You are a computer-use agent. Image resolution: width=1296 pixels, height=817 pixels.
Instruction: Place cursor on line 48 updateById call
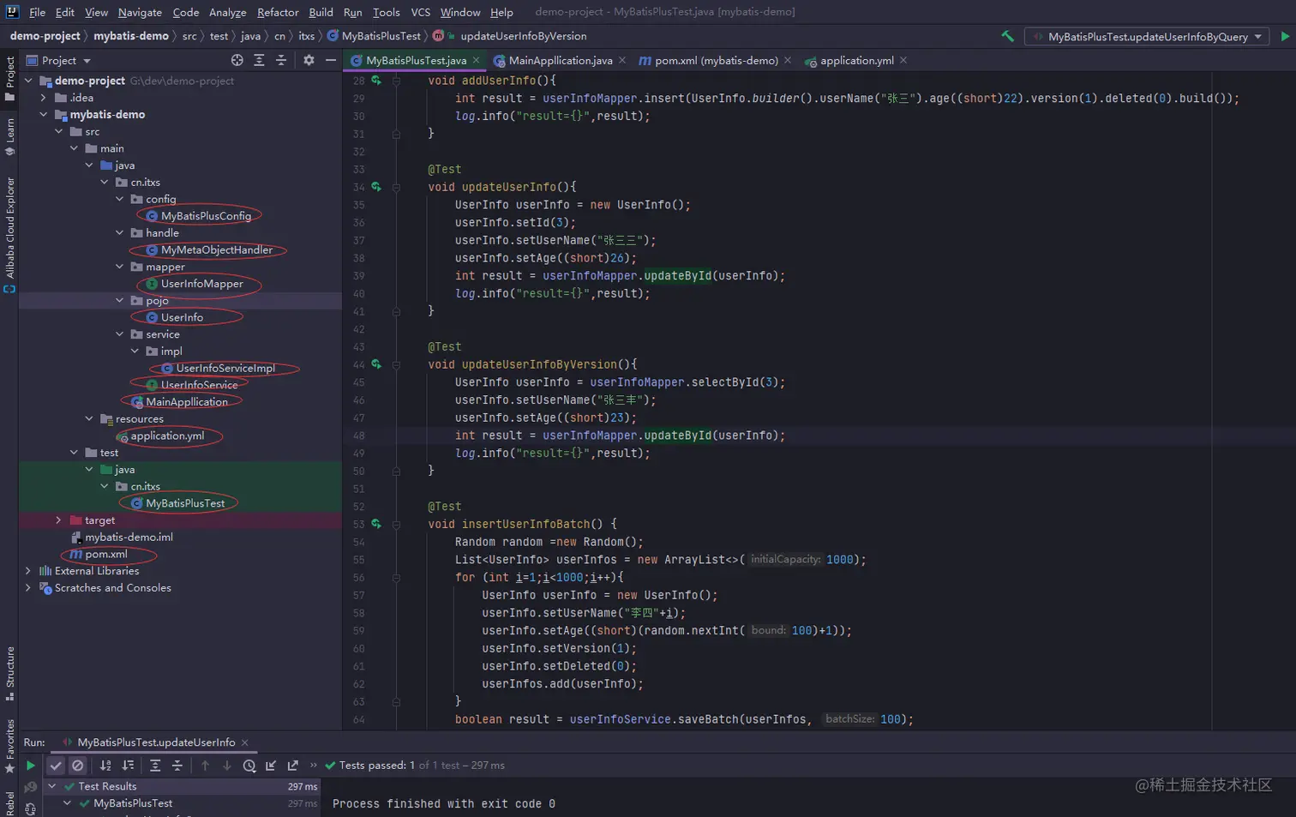pos(677,436)
